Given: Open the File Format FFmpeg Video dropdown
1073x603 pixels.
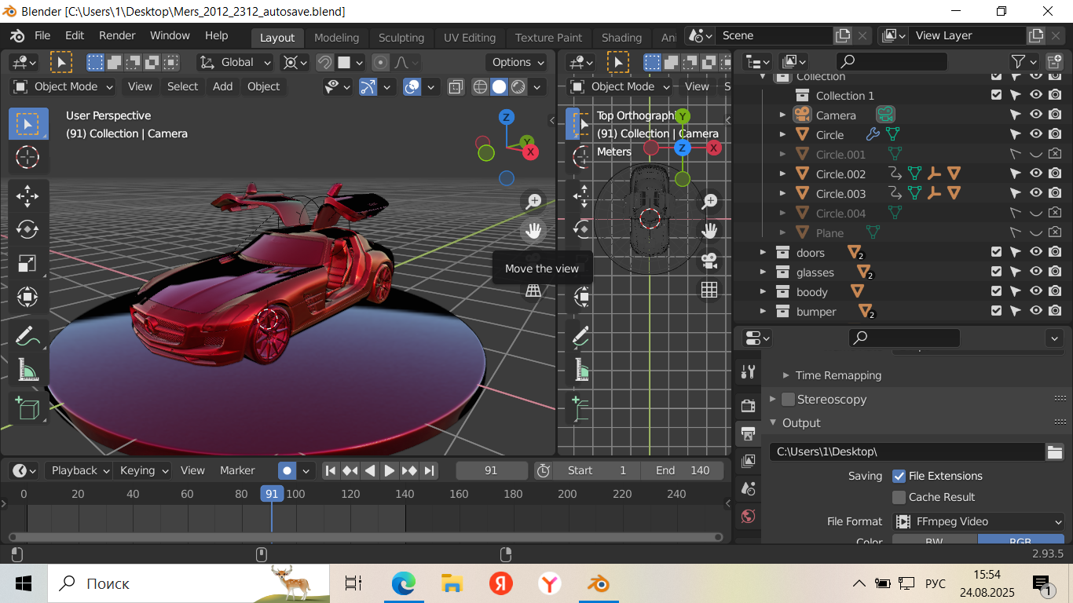Looking at the screenshot, I should (978, 521).
